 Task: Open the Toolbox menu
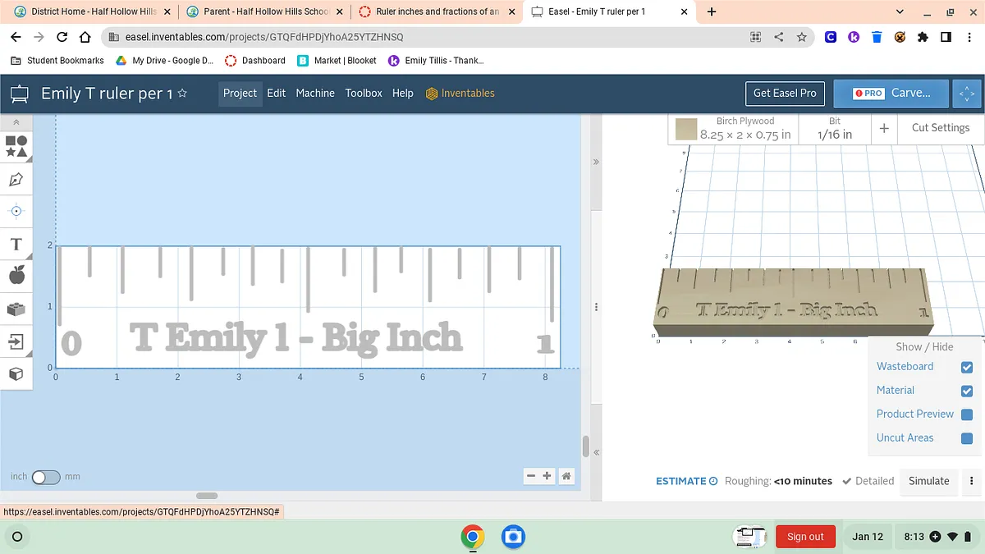(x=364, y=93)
